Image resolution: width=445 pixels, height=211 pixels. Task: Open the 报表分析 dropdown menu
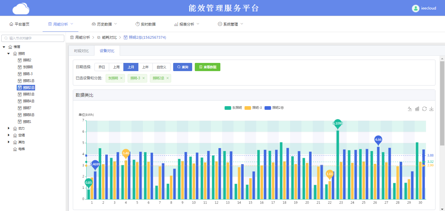click(187, 24)
